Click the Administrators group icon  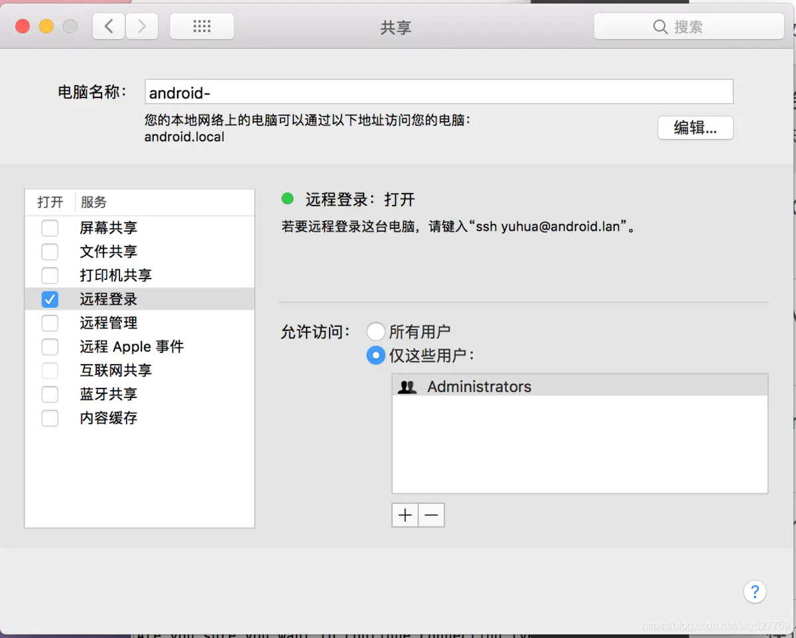407,387
